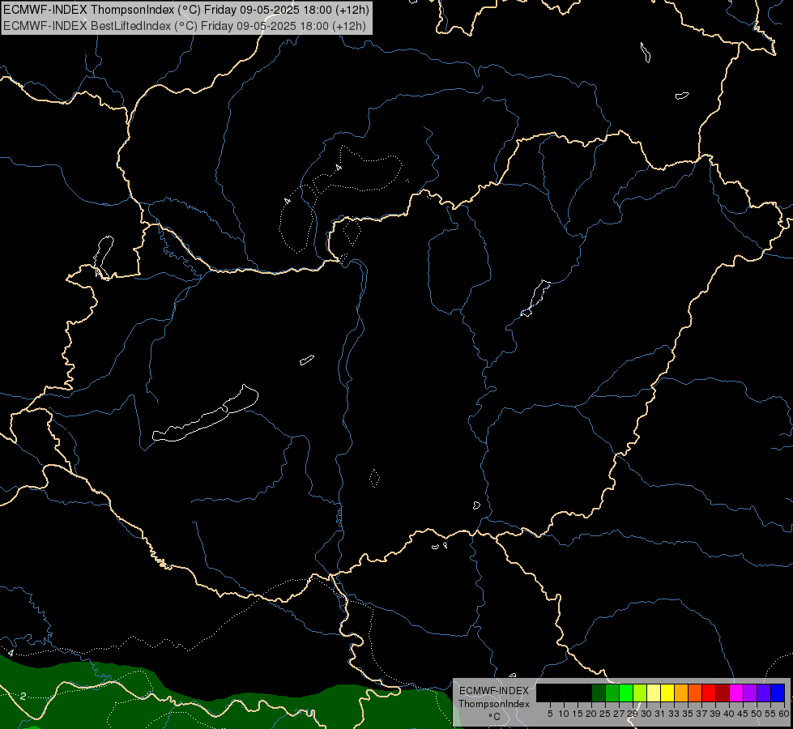Viewport: 793px width, 729px height.
Task: Select the dark green 20–25 legend swatch
Action: point(599,693)
